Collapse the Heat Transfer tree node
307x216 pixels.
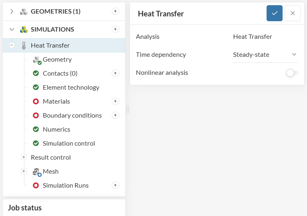click(x=12, y=45)
